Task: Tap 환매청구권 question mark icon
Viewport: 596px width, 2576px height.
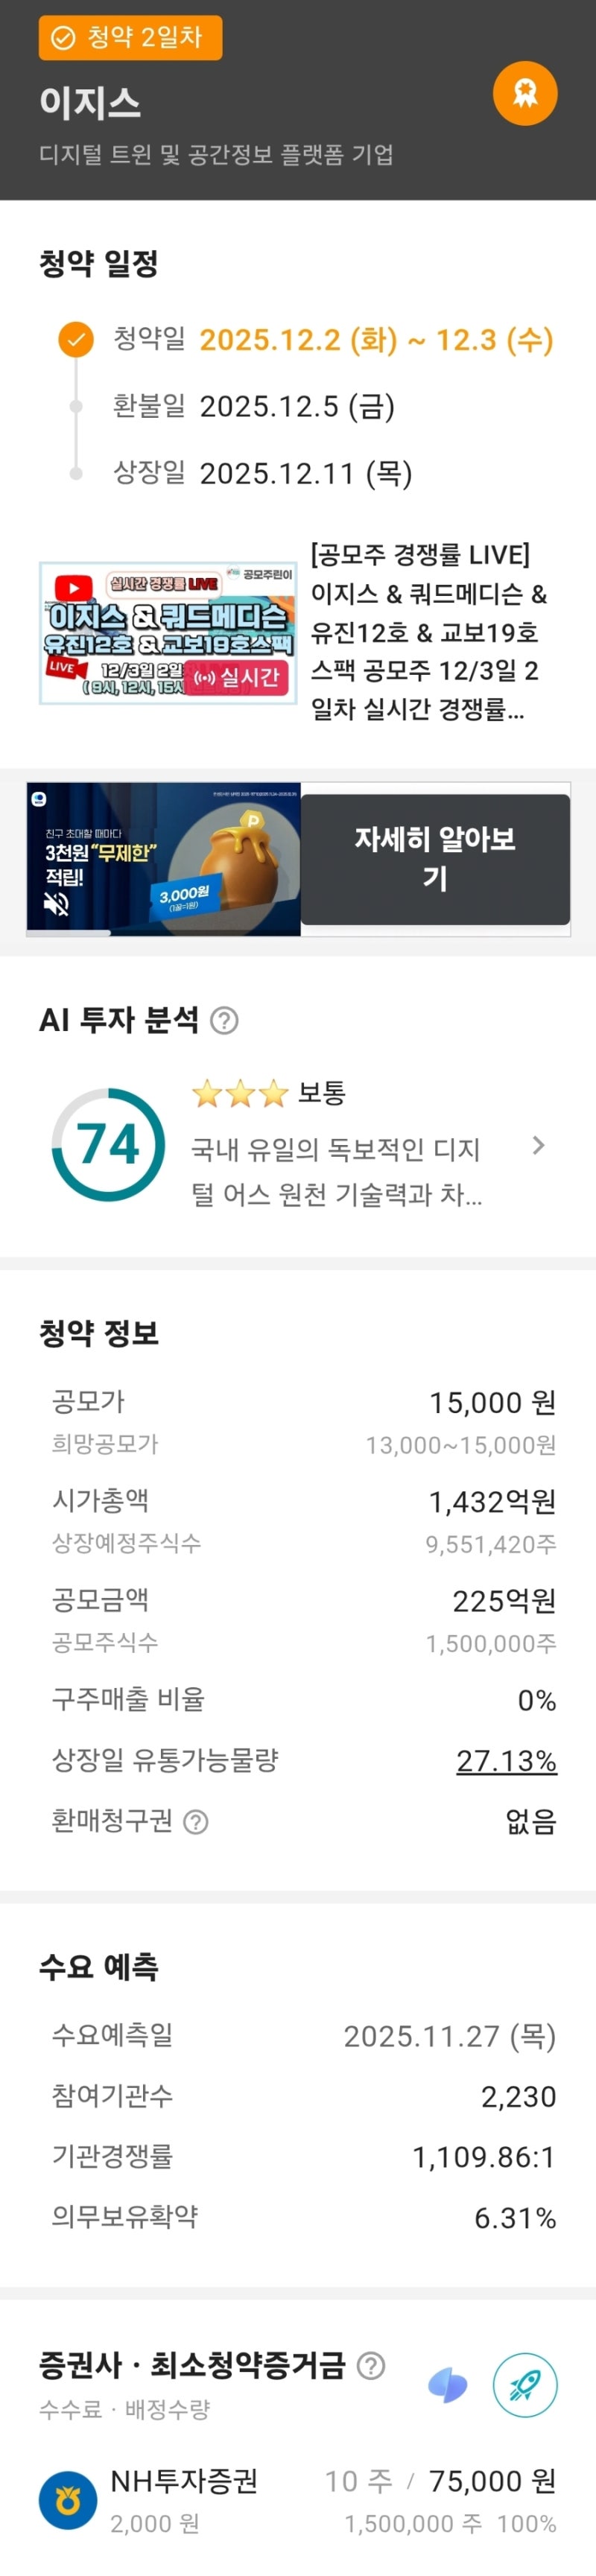Action: pos(197,1822)
